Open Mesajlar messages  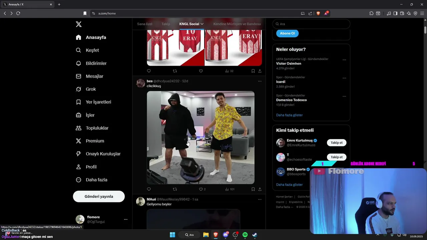(x=90, y=76)
